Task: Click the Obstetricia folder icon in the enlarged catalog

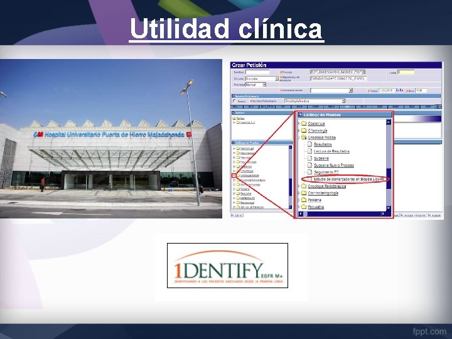Action: 304,124
